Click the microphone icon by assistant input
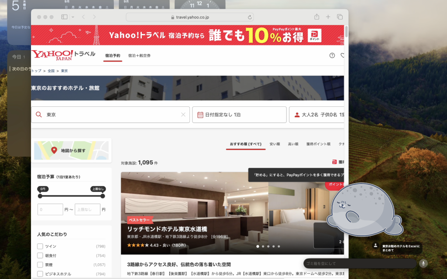This screenshot has width=447, height=279. (x=423, y=263)
